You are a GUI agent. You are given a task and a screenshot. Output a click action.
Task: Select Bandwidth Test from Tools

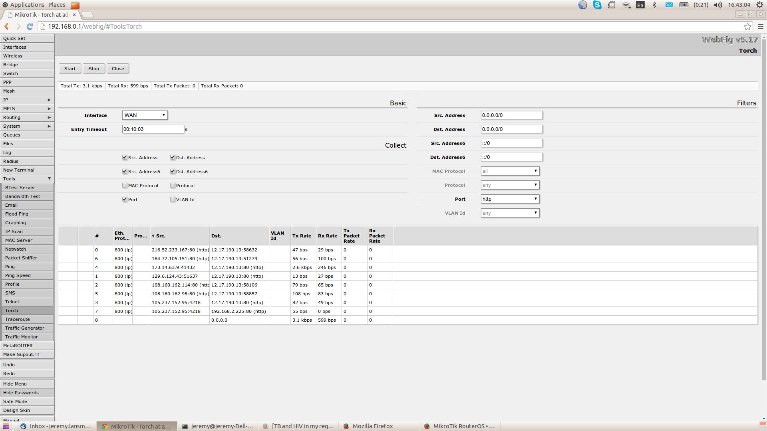click(27, 196)
